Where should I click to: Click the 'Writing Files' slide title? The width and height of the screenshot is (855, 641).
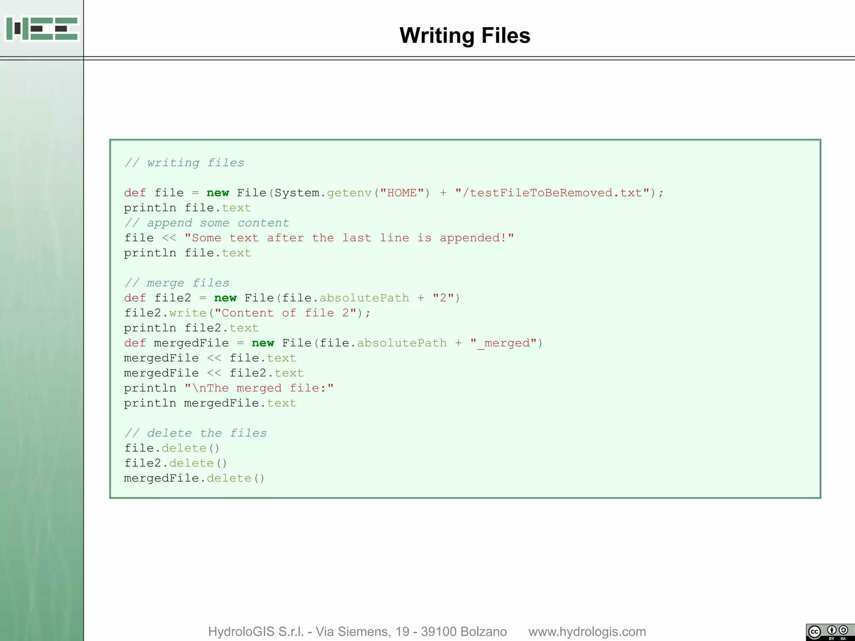pos(465,35)
